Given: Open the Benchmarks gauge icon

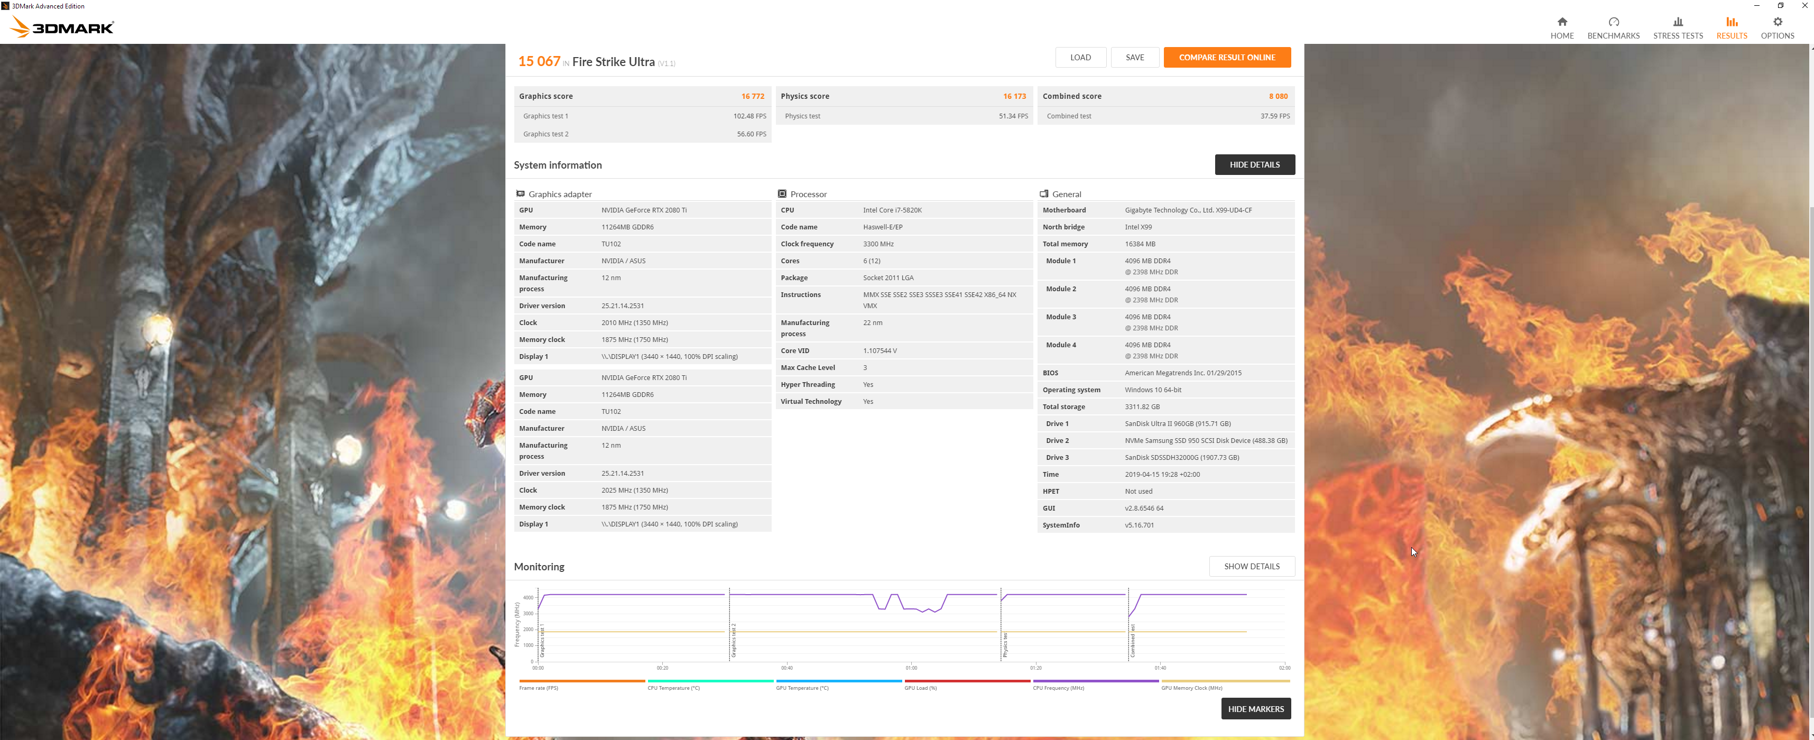Looking at the screenshot, I should (x=1613, y=22).
